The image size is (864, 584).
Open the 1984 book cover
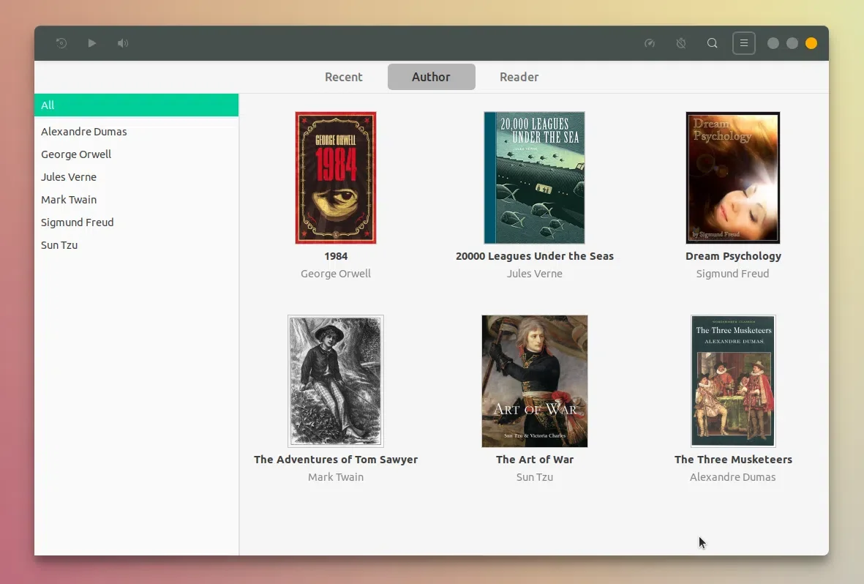(x=336, y=178)
